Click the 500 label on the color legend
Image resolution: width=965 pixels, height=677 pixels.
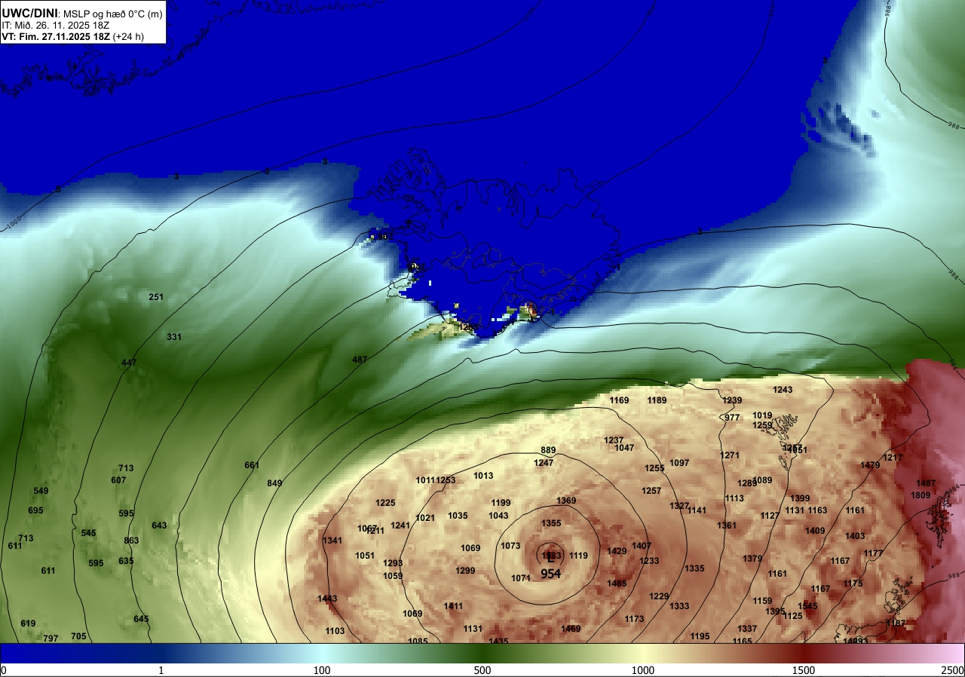482,670
